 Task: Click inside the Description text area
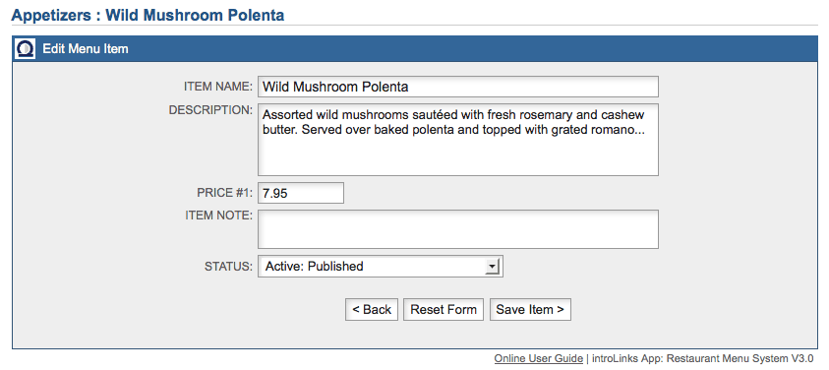pos(458,140)
